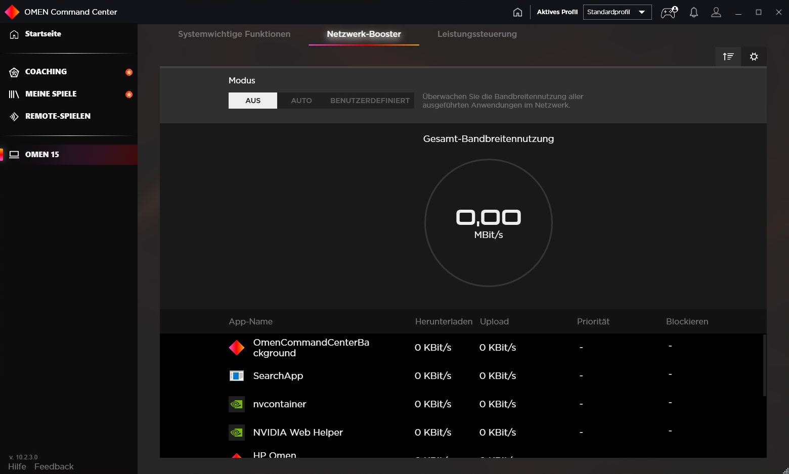
Task: Click the sort order icon
Action: [728, 57]
